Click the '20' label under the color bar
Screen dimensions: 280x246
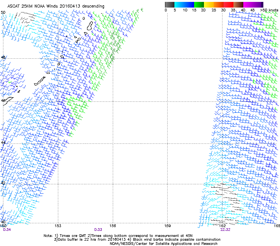[x=203, y=10]
